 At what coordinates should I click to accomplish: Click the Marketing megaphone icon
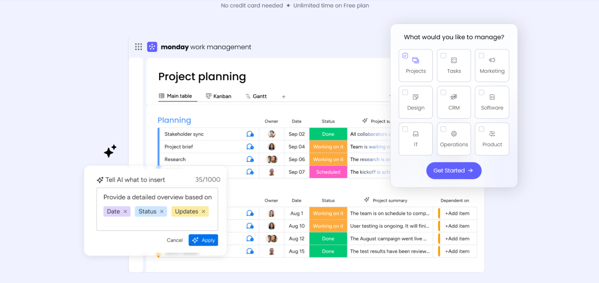point(492,60)
